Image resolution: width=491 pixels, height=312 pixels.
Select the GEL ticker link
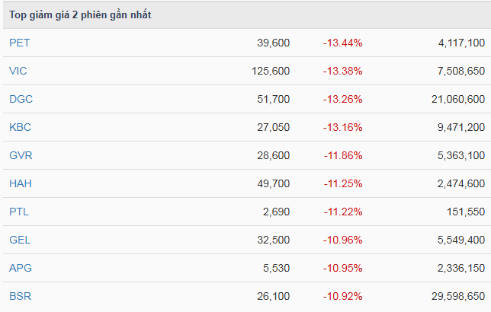point(20,240)
